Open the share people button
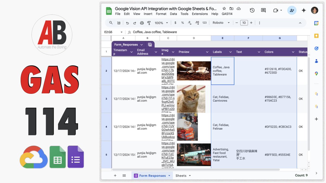The width and height of the screenshot is (326, 183). pyautogui.click(x=292, y=10)
